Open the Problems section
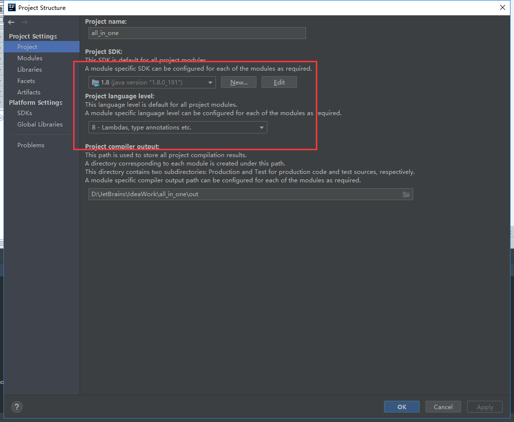The image size is (514, 422). [x=31, y=145]
